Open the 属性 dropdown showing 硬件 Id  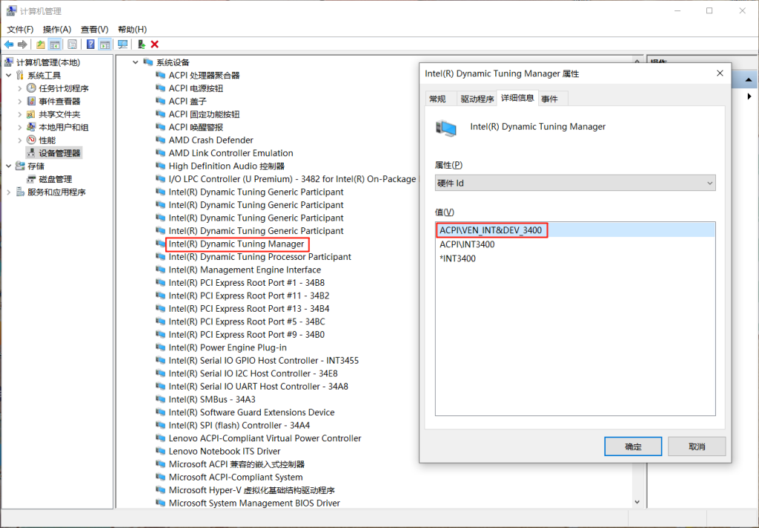[x=574, y=183]
